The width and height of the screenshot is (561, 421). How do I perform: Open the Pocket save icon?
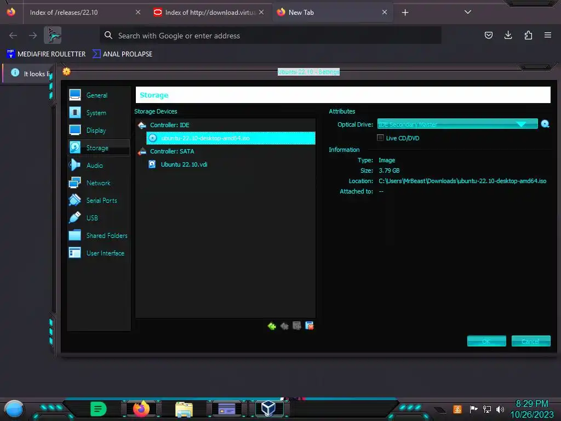[x=489, y=35]
